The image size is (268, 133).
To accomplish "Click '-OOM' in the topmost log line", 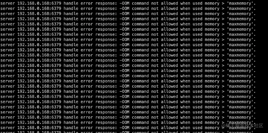I will 124,3.
